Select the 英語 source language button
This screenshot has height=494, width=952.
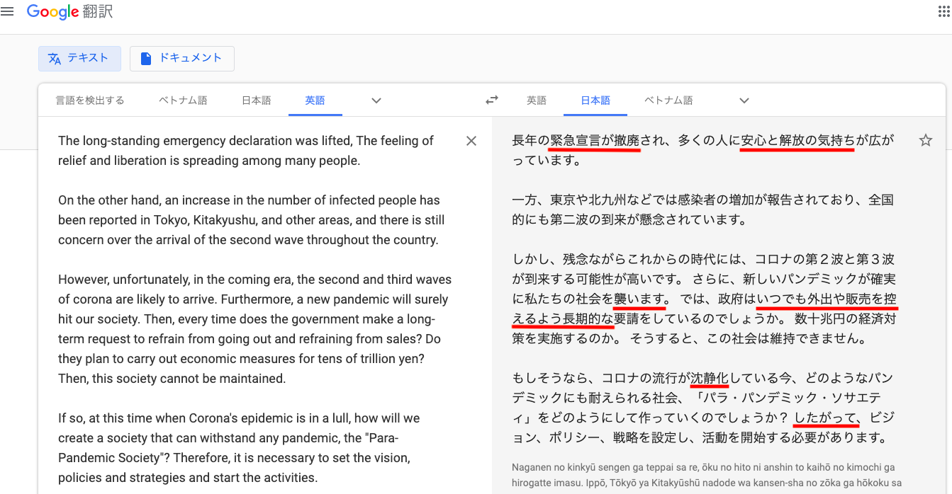[315, 100]
